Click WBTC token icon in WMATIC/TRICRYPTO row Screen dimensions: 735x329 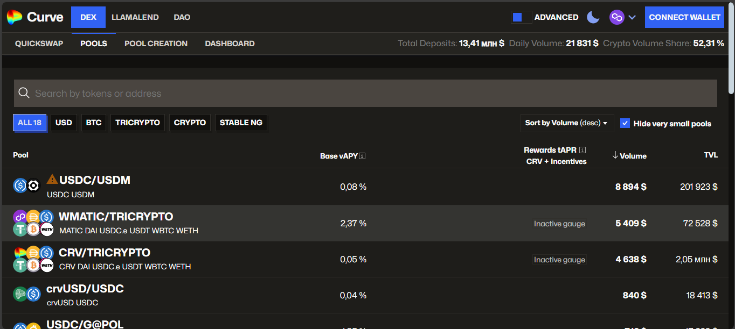33,230
